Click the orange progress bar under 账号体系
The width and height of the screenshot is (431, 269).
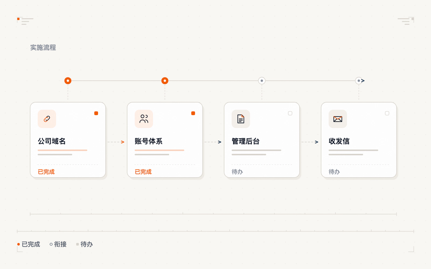pyautogui.click(x=159, y=150)
